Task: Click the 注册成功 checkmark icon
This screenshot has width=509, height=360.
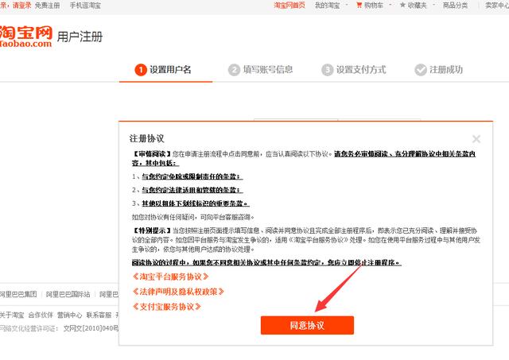Action: pyautogui.click(x=421, y=70)
